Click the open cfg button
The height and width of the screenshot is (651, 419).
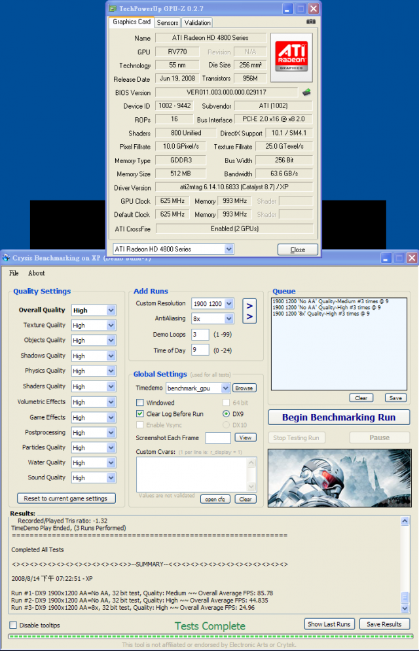(x=215, y=499)
